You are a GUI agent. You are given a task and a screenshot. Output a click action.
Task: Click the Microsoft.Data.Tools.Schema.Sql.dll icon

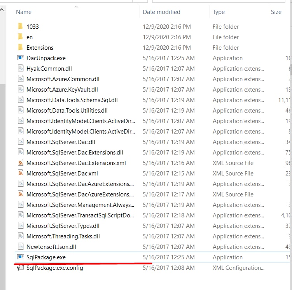click(x=21, y=100)
